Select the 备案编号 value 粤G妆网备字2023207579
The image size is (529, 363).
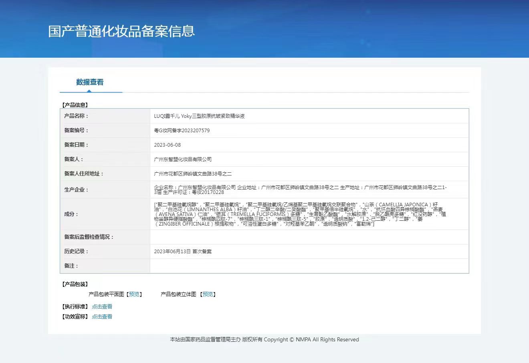(182, 131)
